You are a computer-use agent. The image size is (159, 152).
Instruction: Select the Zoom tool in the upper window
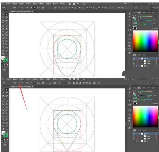[7, 54]
